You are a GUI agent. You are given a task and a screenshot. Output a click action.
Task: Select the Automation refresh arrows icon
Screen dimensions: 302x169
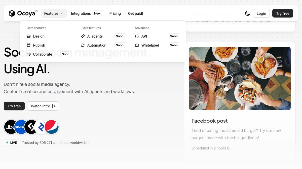[x=83, y=45]
